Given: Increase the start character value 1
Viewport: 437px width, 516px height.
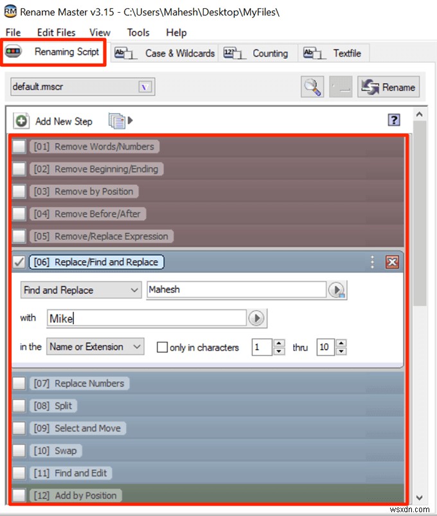Looking at the screenshot, I should coord(279,343).
